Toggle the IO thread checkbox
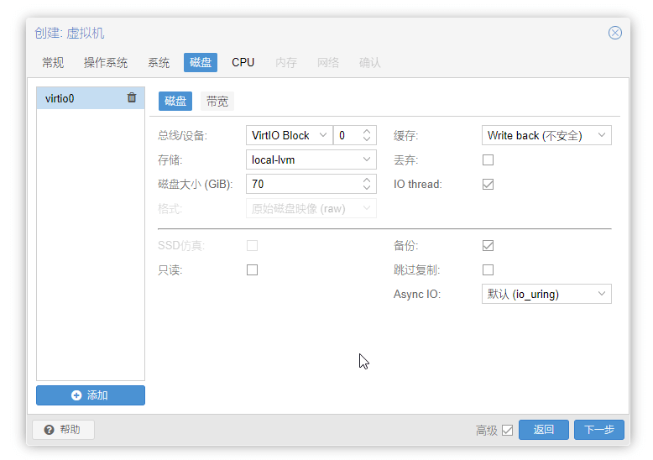 click(488, 184)
